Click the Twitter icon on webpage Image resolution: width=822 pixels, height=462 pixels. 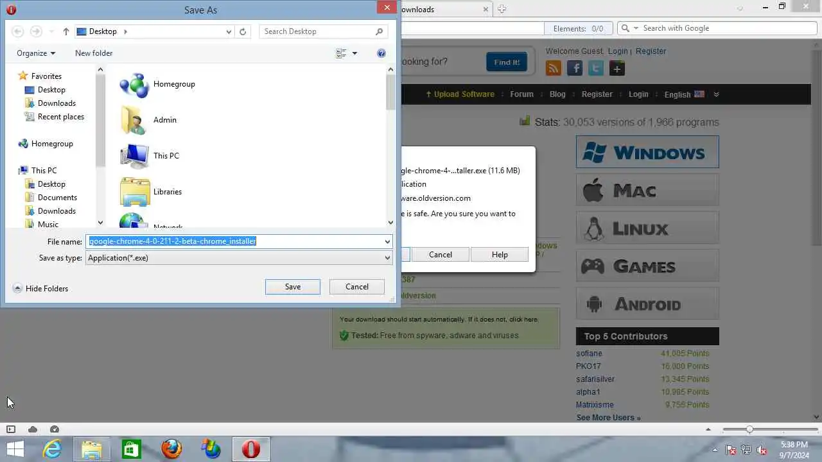pos(596,68)
